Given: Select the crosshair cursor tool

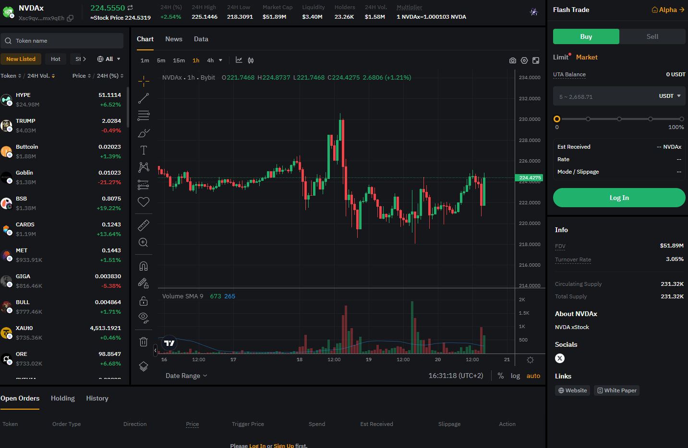Looking at the screenshot, I should click(x=144, y=81).
